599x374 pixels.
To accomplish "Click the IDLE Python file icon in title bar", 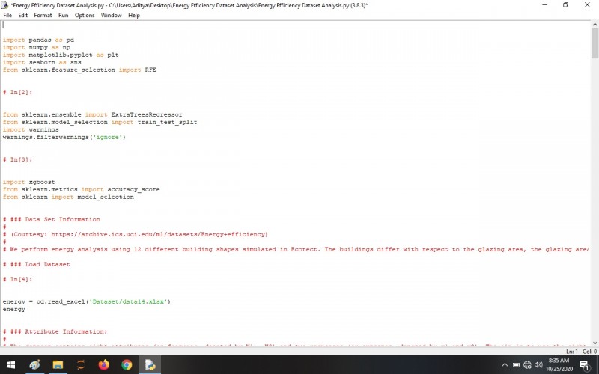I will click(5, 5).
